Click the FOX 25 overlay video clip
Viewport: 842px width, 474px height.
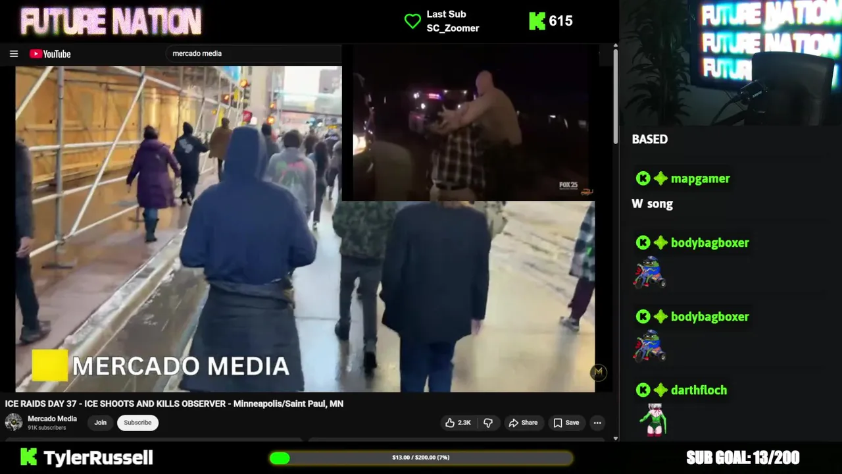point(470,124)
